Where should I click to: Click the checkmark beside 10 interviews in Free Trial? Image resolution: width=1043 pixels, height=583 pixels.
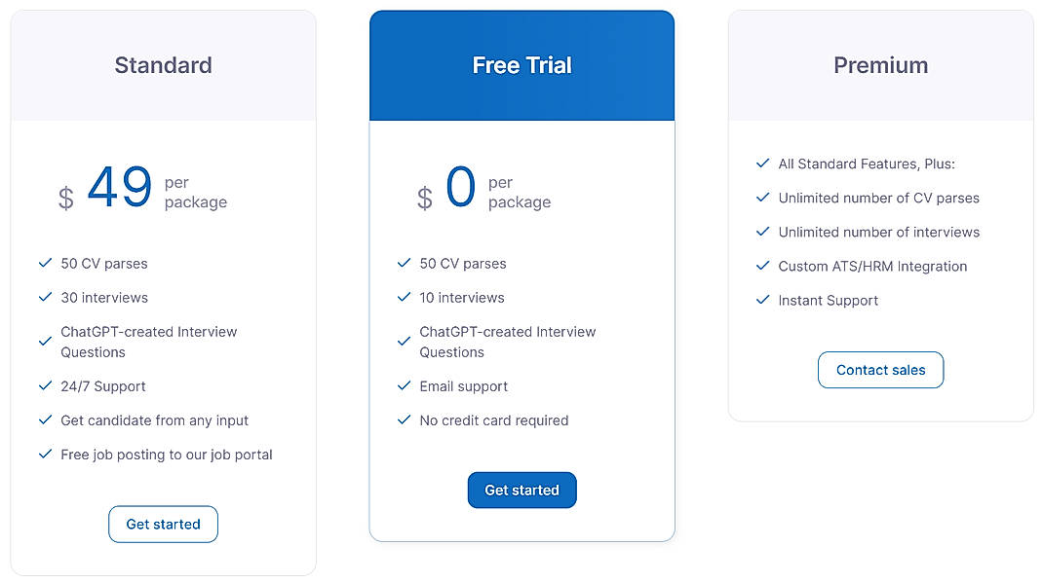point(404,297)
